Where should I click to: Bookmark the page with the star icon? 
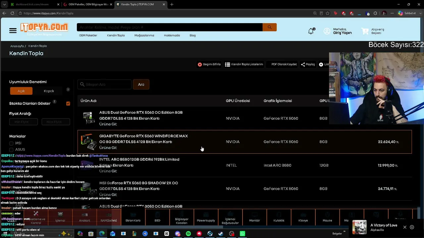(328, 13)
